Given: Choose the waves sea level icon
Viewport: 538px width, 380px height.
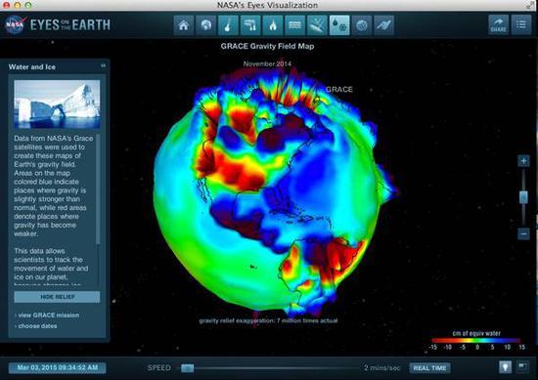Looking at the screenshot, I should pyautogui.click(x=294, y=25).
